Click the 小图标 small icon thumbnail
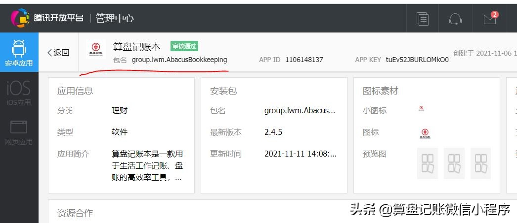The width and height of the screenshot is (517, 223). [421, 109]
